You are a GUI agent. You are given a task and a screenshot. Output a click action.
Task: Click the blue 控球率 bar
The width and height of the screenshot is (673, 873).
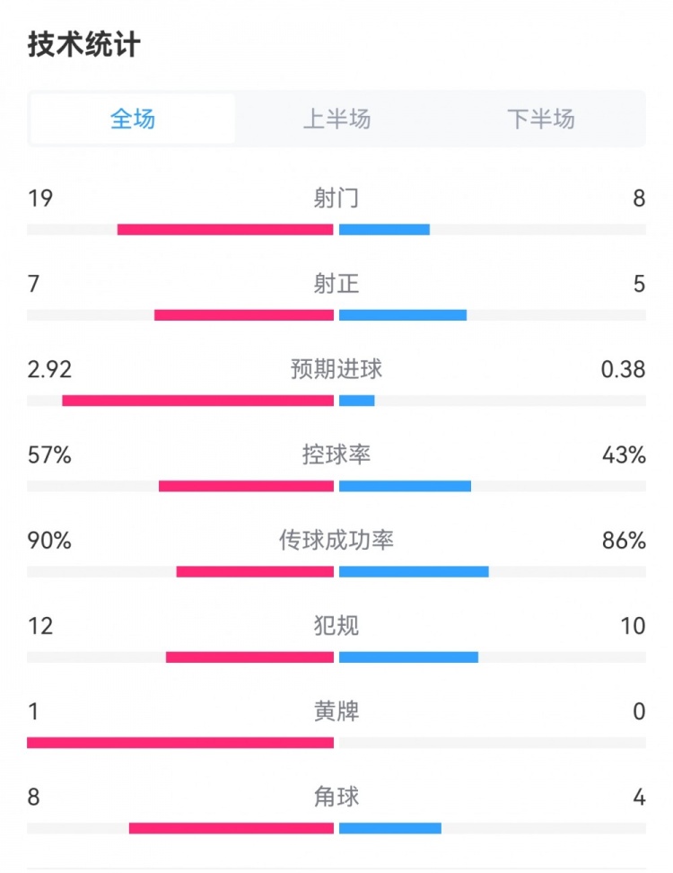[405, 486]
